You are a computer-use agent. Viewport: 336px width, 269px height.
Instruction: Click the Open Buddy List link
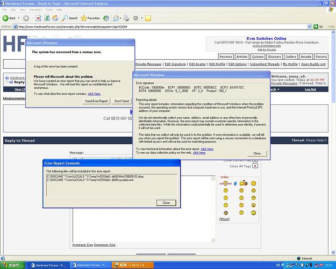313,64
